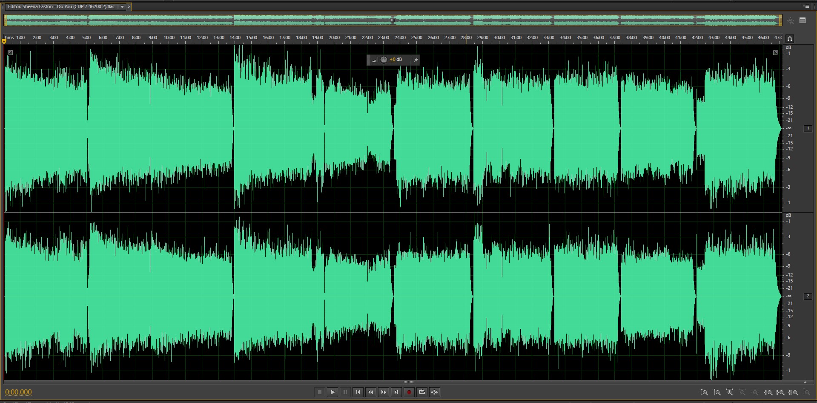The width and height of the screenshot is (817, 403).
Task: Start playback with the Play button
Action: (x=333, y=392)
